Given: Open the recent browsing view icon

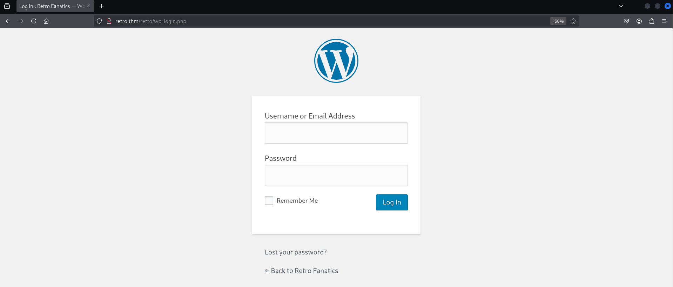Looking at the screenshot, I should click(x=7, y=6).
